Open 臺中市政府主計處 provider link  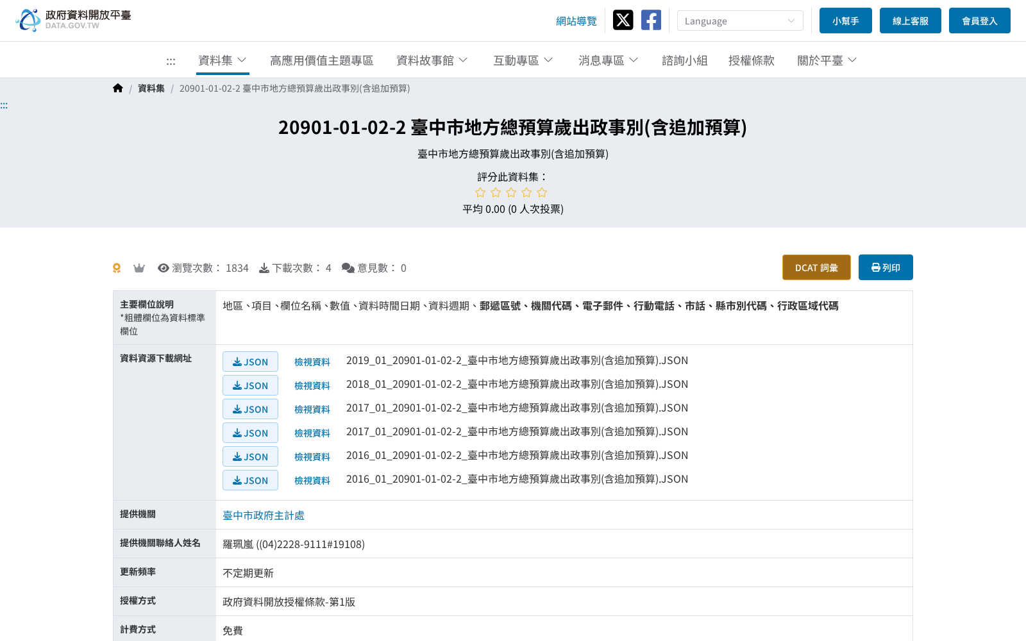(264, 515)
